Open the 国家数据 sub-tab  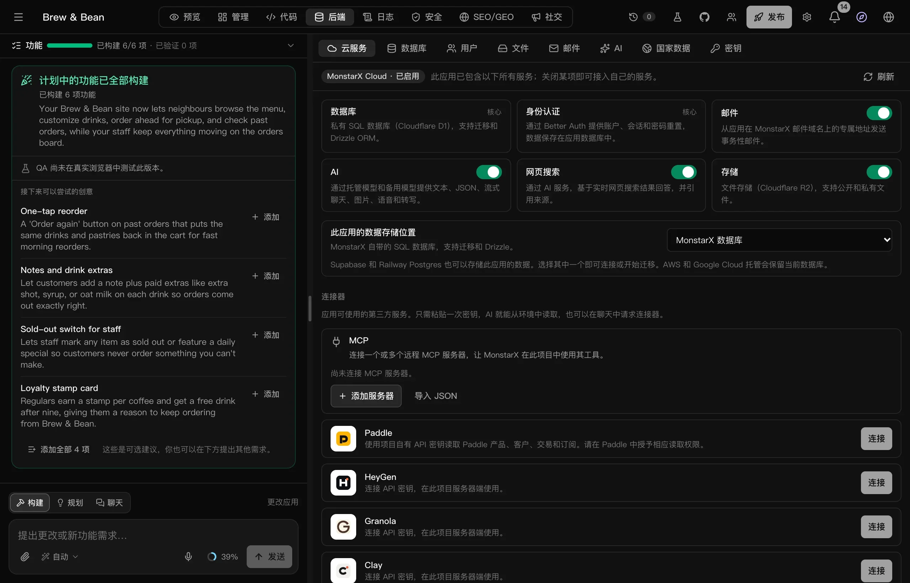(x=666, y=48)
